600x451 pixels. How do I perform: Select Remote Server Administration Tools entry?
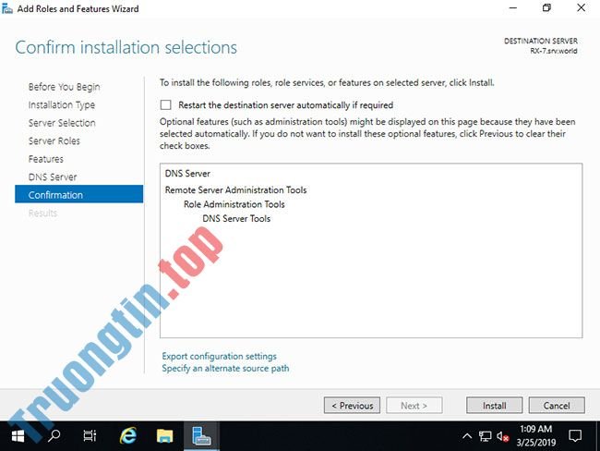(235, 190)
